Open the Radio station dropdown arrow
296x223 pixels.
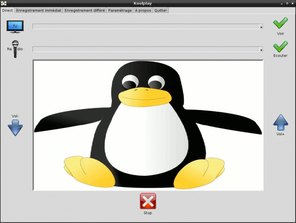pos(261,50)
